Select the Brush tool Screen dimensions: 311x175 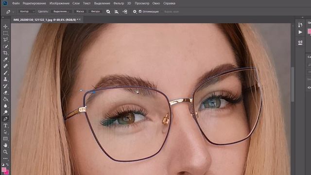[x=5, y=72]
